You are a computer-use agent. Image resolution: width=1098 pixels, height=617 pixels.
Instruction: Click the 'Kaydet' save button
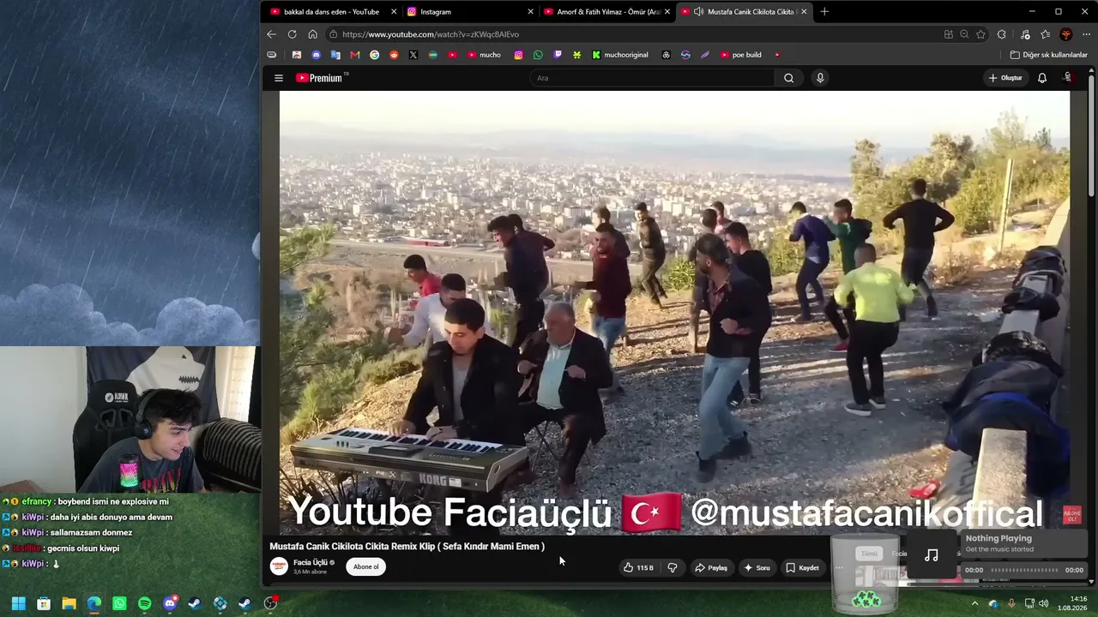pos(803,567)
